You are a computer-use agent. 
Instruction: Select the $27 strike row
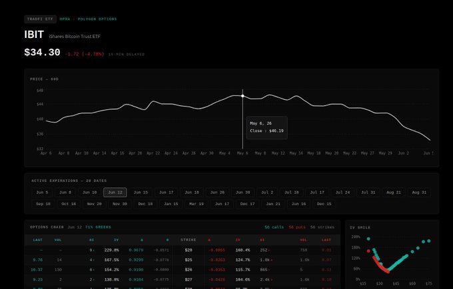(183, 280)
